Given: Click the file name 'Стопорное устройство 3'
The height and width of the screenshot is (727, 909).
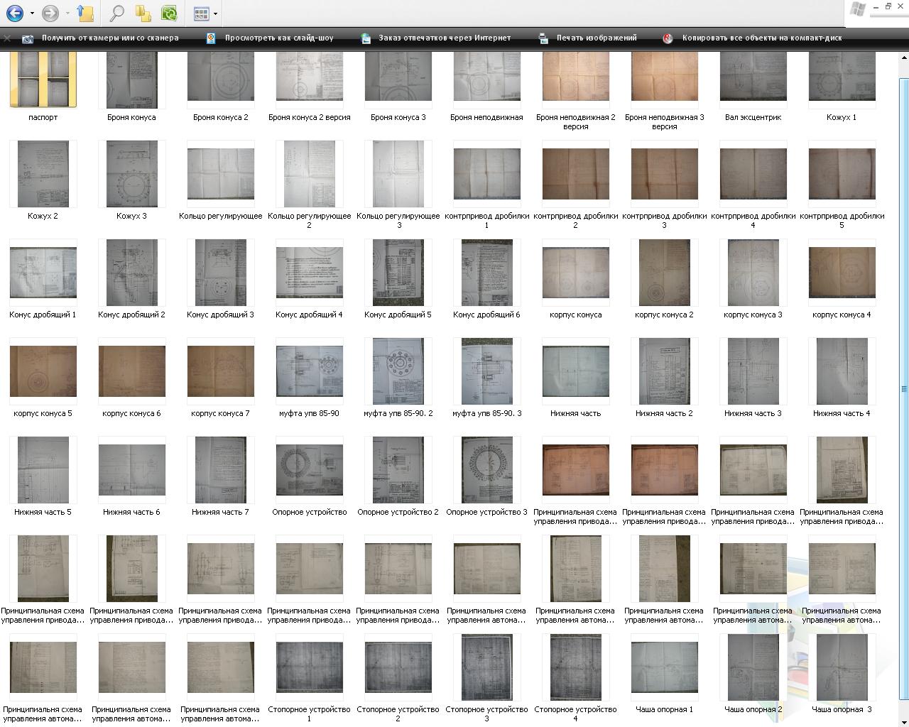Looking at the screenshot, I should (486, 714).
